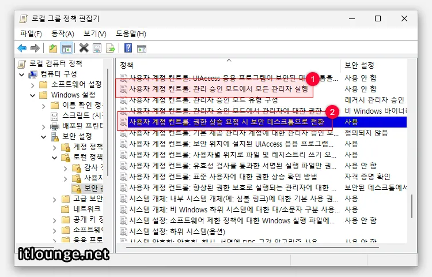Click the Up one level folder icon

52,48
